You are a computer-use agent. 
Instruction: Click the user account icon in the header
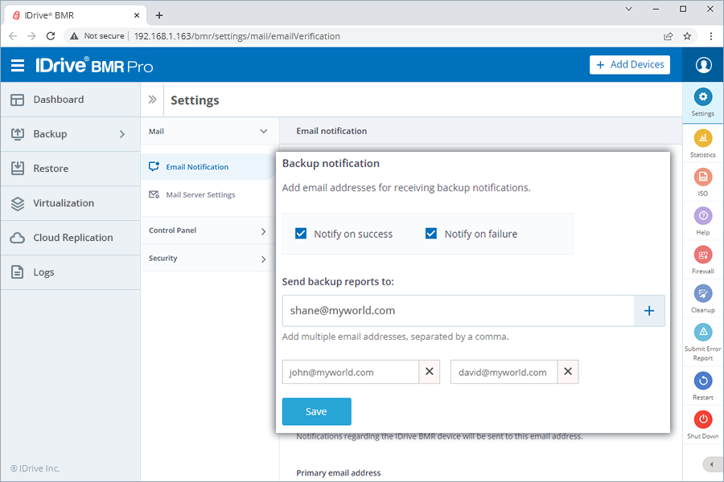tap(703, 64)
